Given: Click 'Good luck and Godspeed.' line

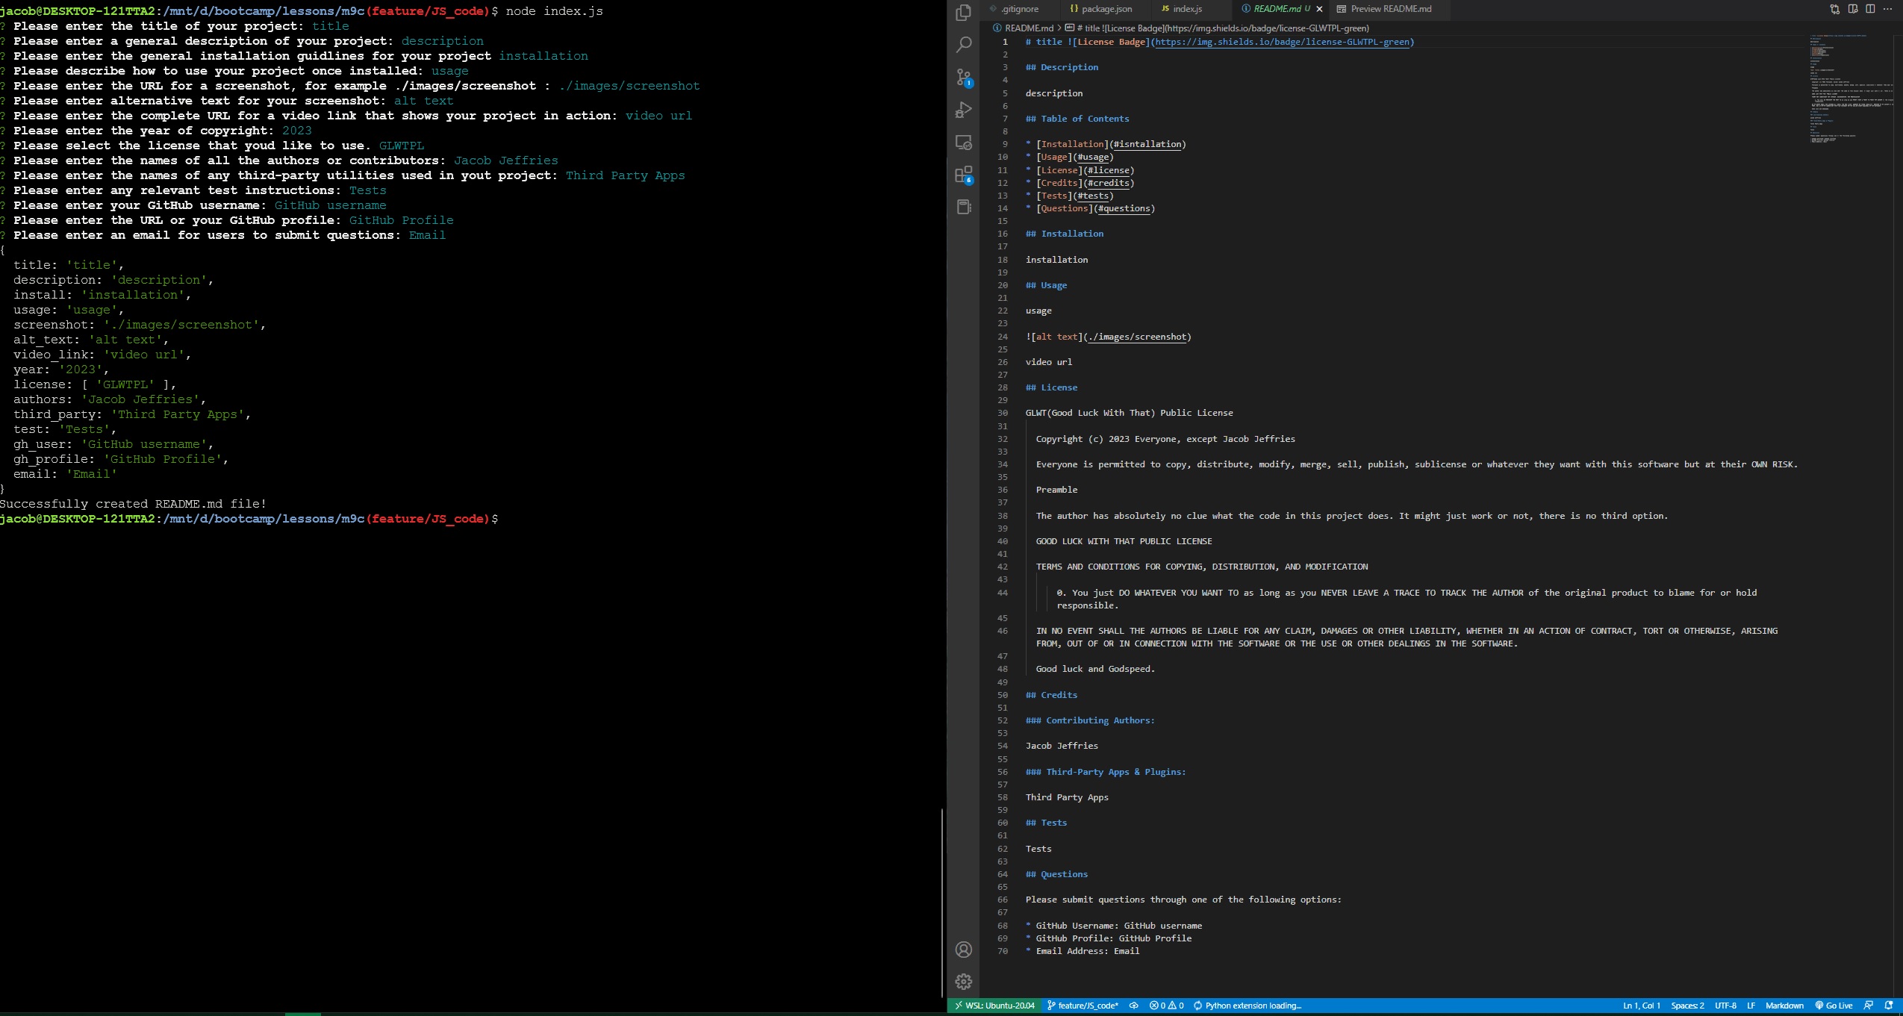Looking at the screenshot, I should [1095, 669].
